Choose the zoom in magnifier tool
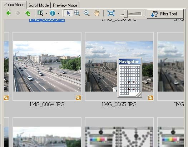Viewport: 188px width, 147px height. (77, 13)
